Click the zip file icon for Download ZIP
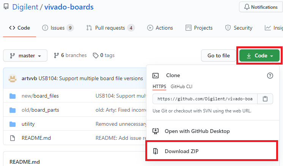This screenshot has height=166, width=283. [x=156, y=151]
